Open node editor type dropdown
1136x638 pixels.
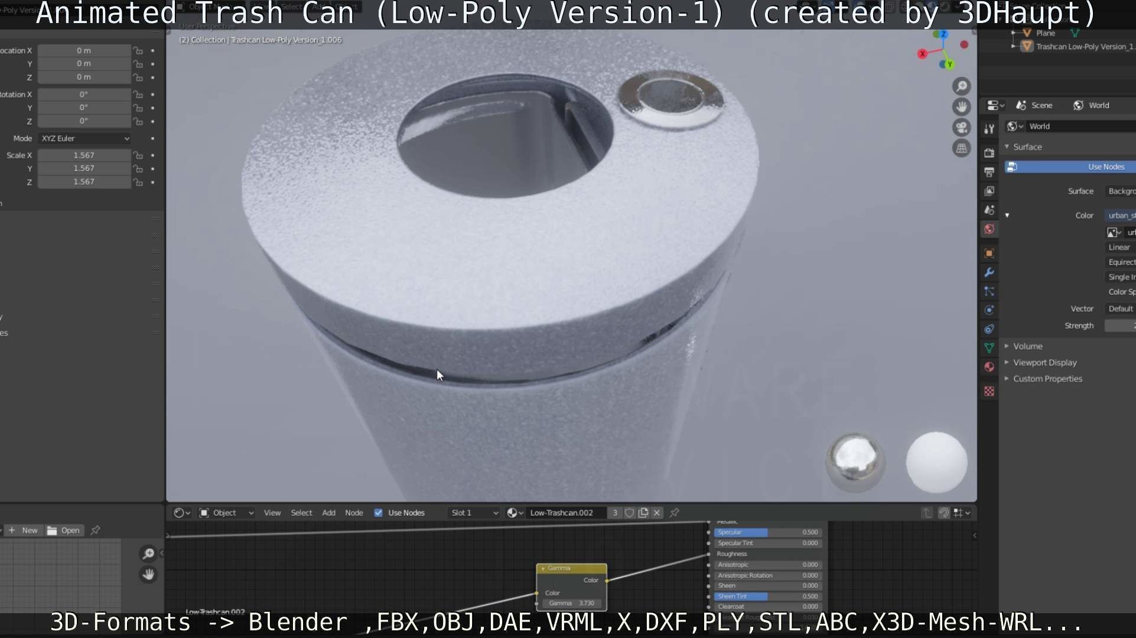click(182, 513)
